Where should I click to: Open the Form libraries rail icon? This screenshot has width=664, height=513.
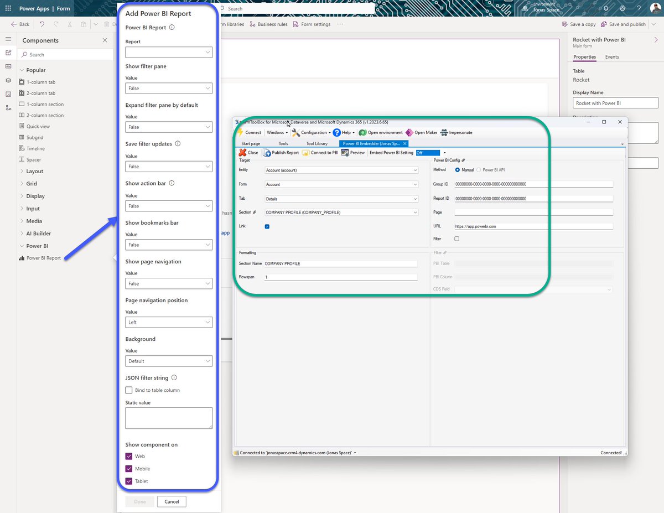point(8,94)
